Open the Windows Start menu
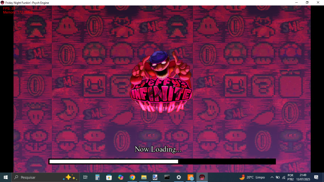Image resolution: width=324 pixels, height=182 pixels. (6, 177)
